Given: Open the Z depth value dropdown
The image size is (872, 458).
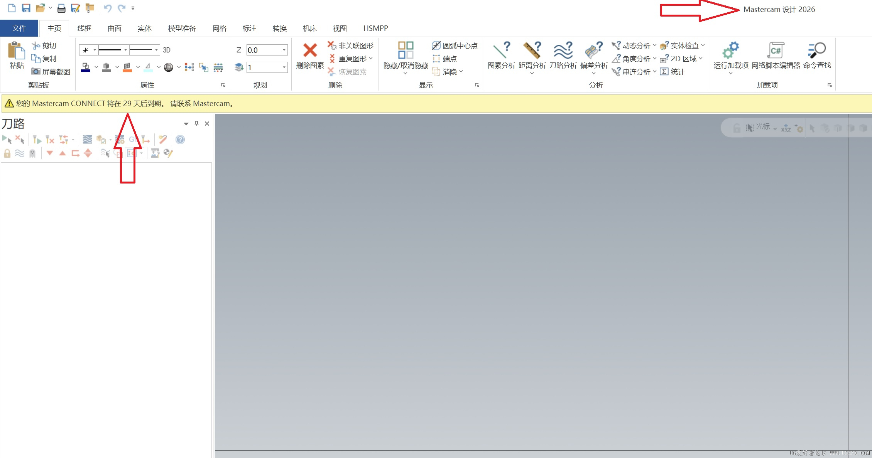Looking at the screenshot, I should [284, 50].
